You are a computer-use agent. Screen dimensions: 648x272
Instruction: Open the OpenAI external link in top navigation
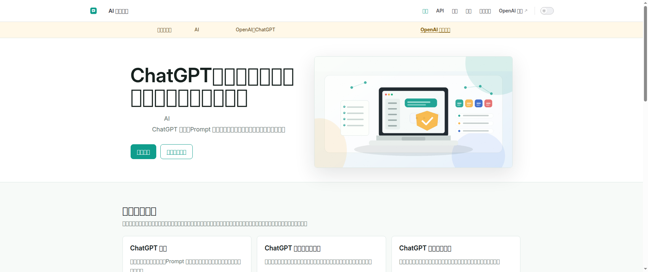tap(513, 11)
